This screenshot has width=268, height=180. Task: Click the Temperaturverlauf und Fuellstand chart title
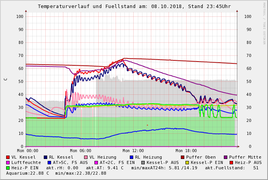click(134, 6)
